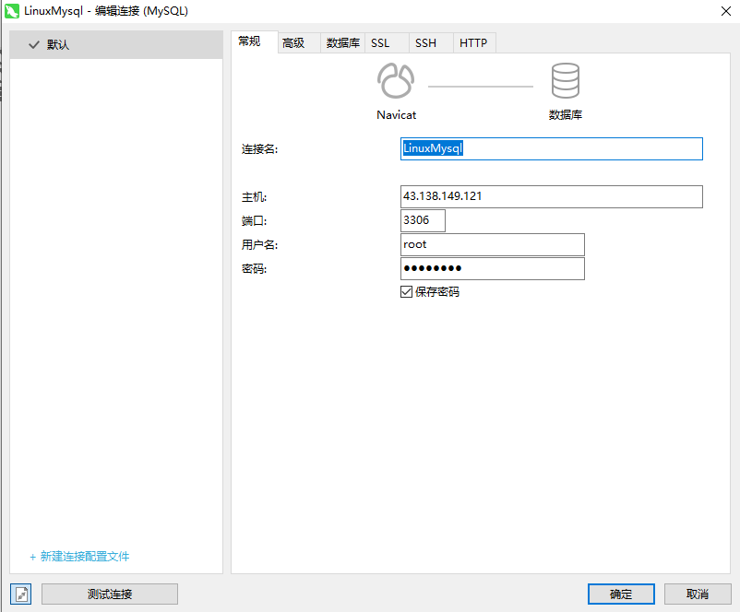Select the 默认 profile in the list
Viewport: 740px width, 612px height.
(116, 45)
